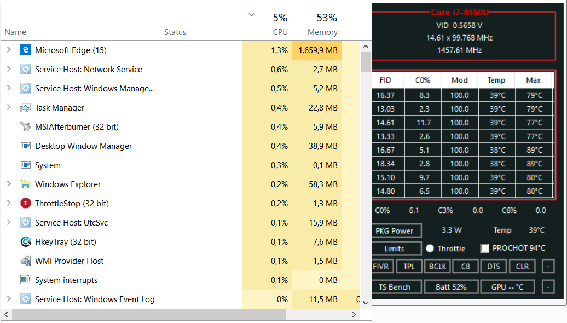Select the WMI Provider Host process name
Image resolution: width=567 pixels, height=323 pixels.
[x=69, y=261]
